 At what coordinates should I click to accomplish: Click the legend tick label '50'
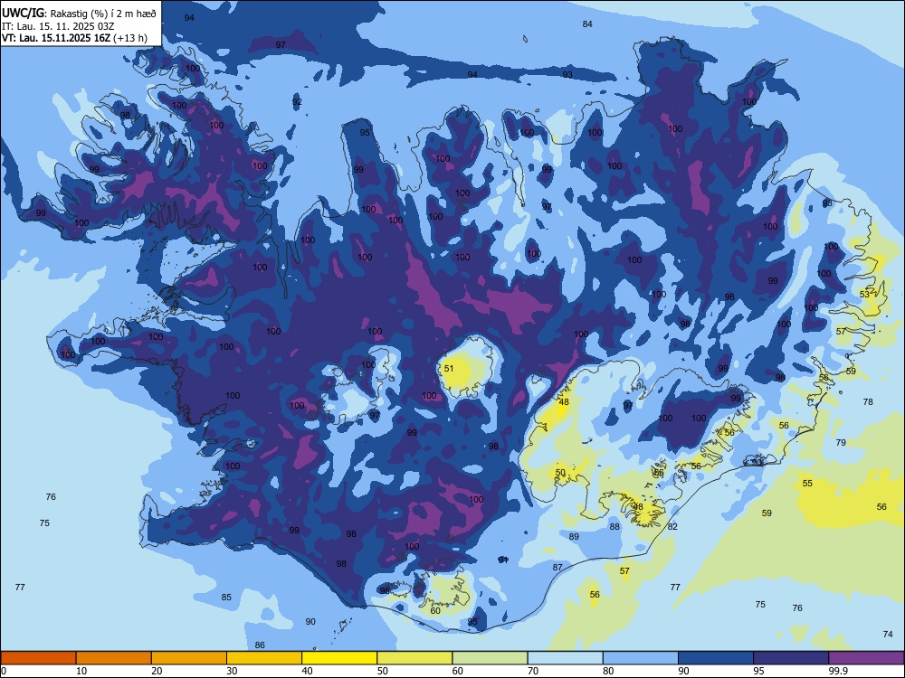pyautogui.click(x=382, y=671)
